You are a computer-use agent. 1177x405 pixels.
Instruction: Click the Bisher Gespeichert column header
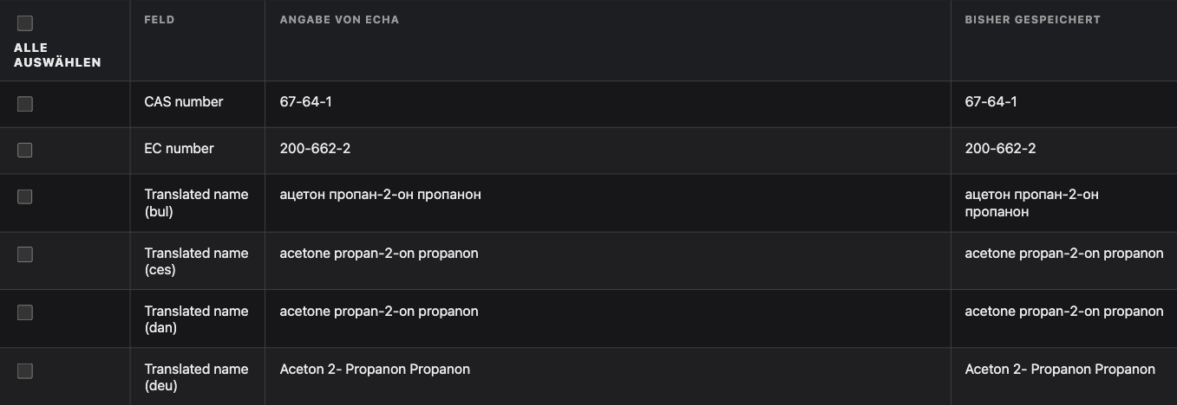click(x=1032, y=20)
